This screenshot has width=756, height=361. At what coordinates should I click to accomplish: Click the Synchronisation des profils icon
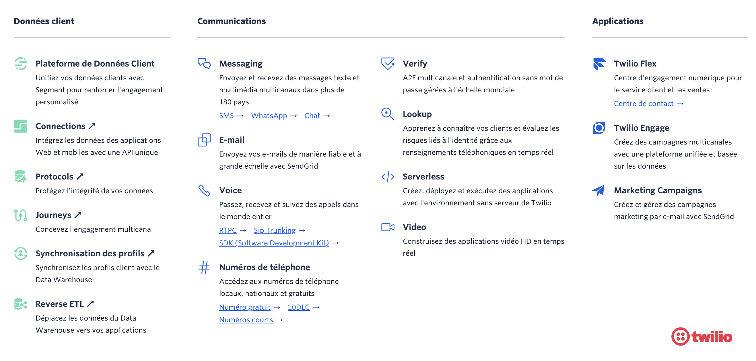click(21, 253)
